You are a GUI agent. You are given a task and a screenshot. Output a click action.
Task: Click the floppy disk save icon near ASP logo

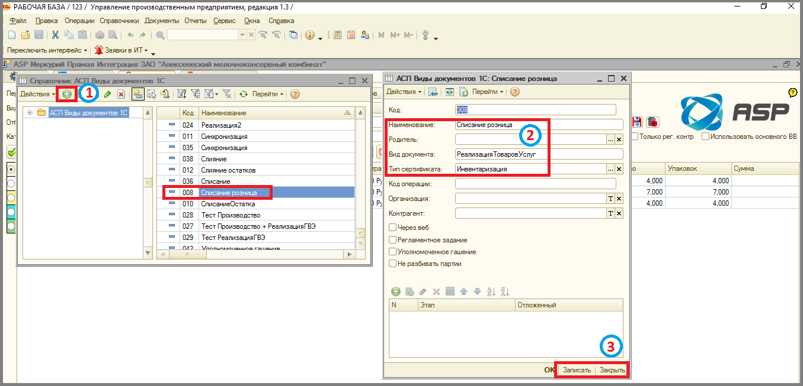(x=638, y=122)
